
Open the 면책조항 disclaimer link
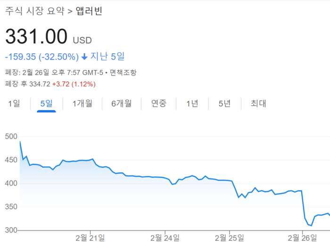coord(124,73)
